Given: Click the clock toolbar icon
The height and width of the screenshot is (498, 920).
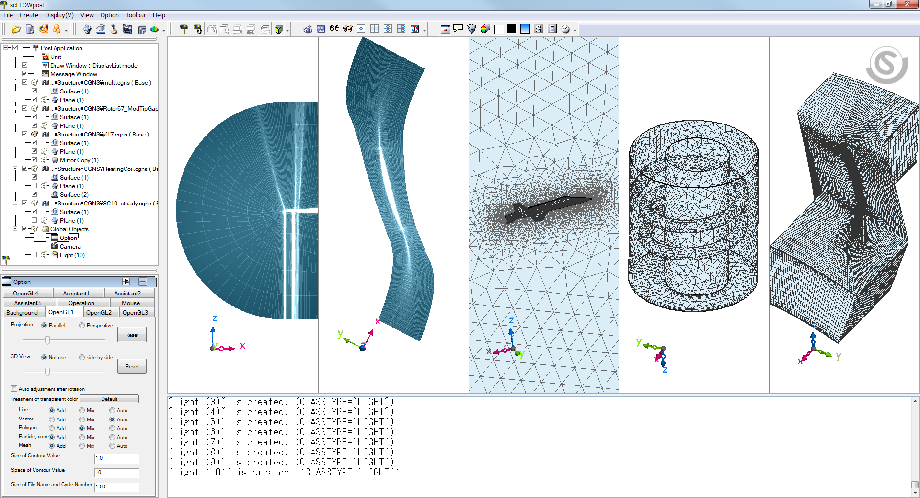Looking at the screenshot, I should coord(565,29).
